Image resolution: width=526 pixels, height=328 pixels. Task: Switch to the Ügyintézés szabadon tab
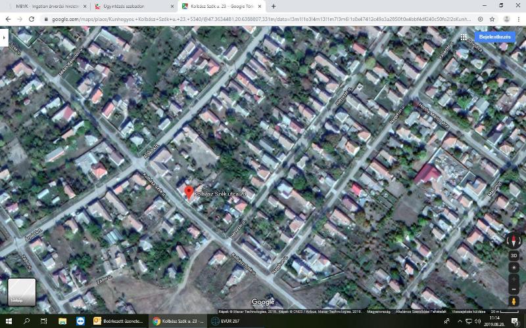pos(133,7)
